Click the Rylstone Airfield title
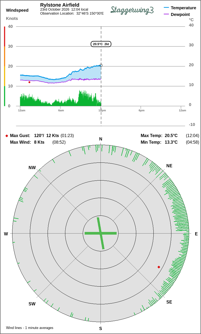This screenshot has height=334, width=201. (60, 5)
